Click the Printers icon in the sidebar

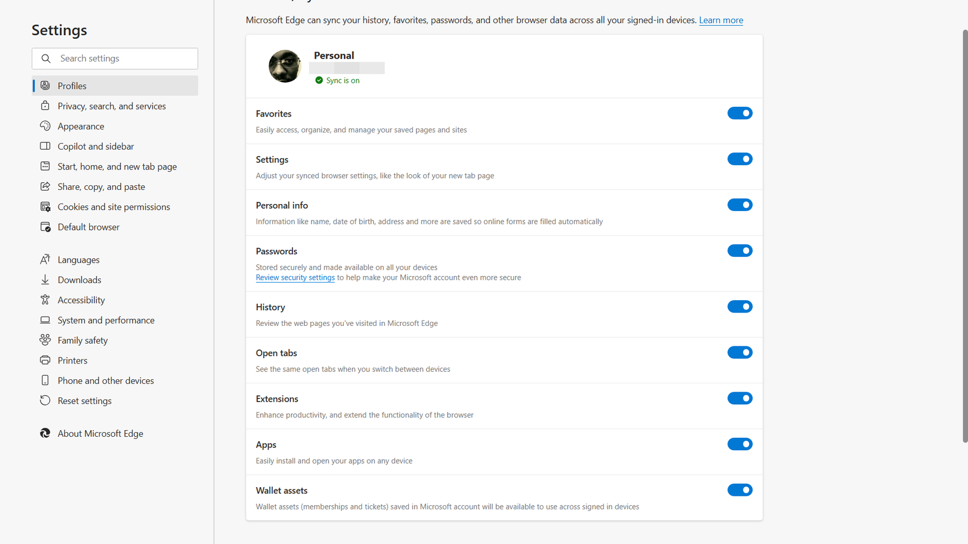pyautogui.click(x=45, y=360)
